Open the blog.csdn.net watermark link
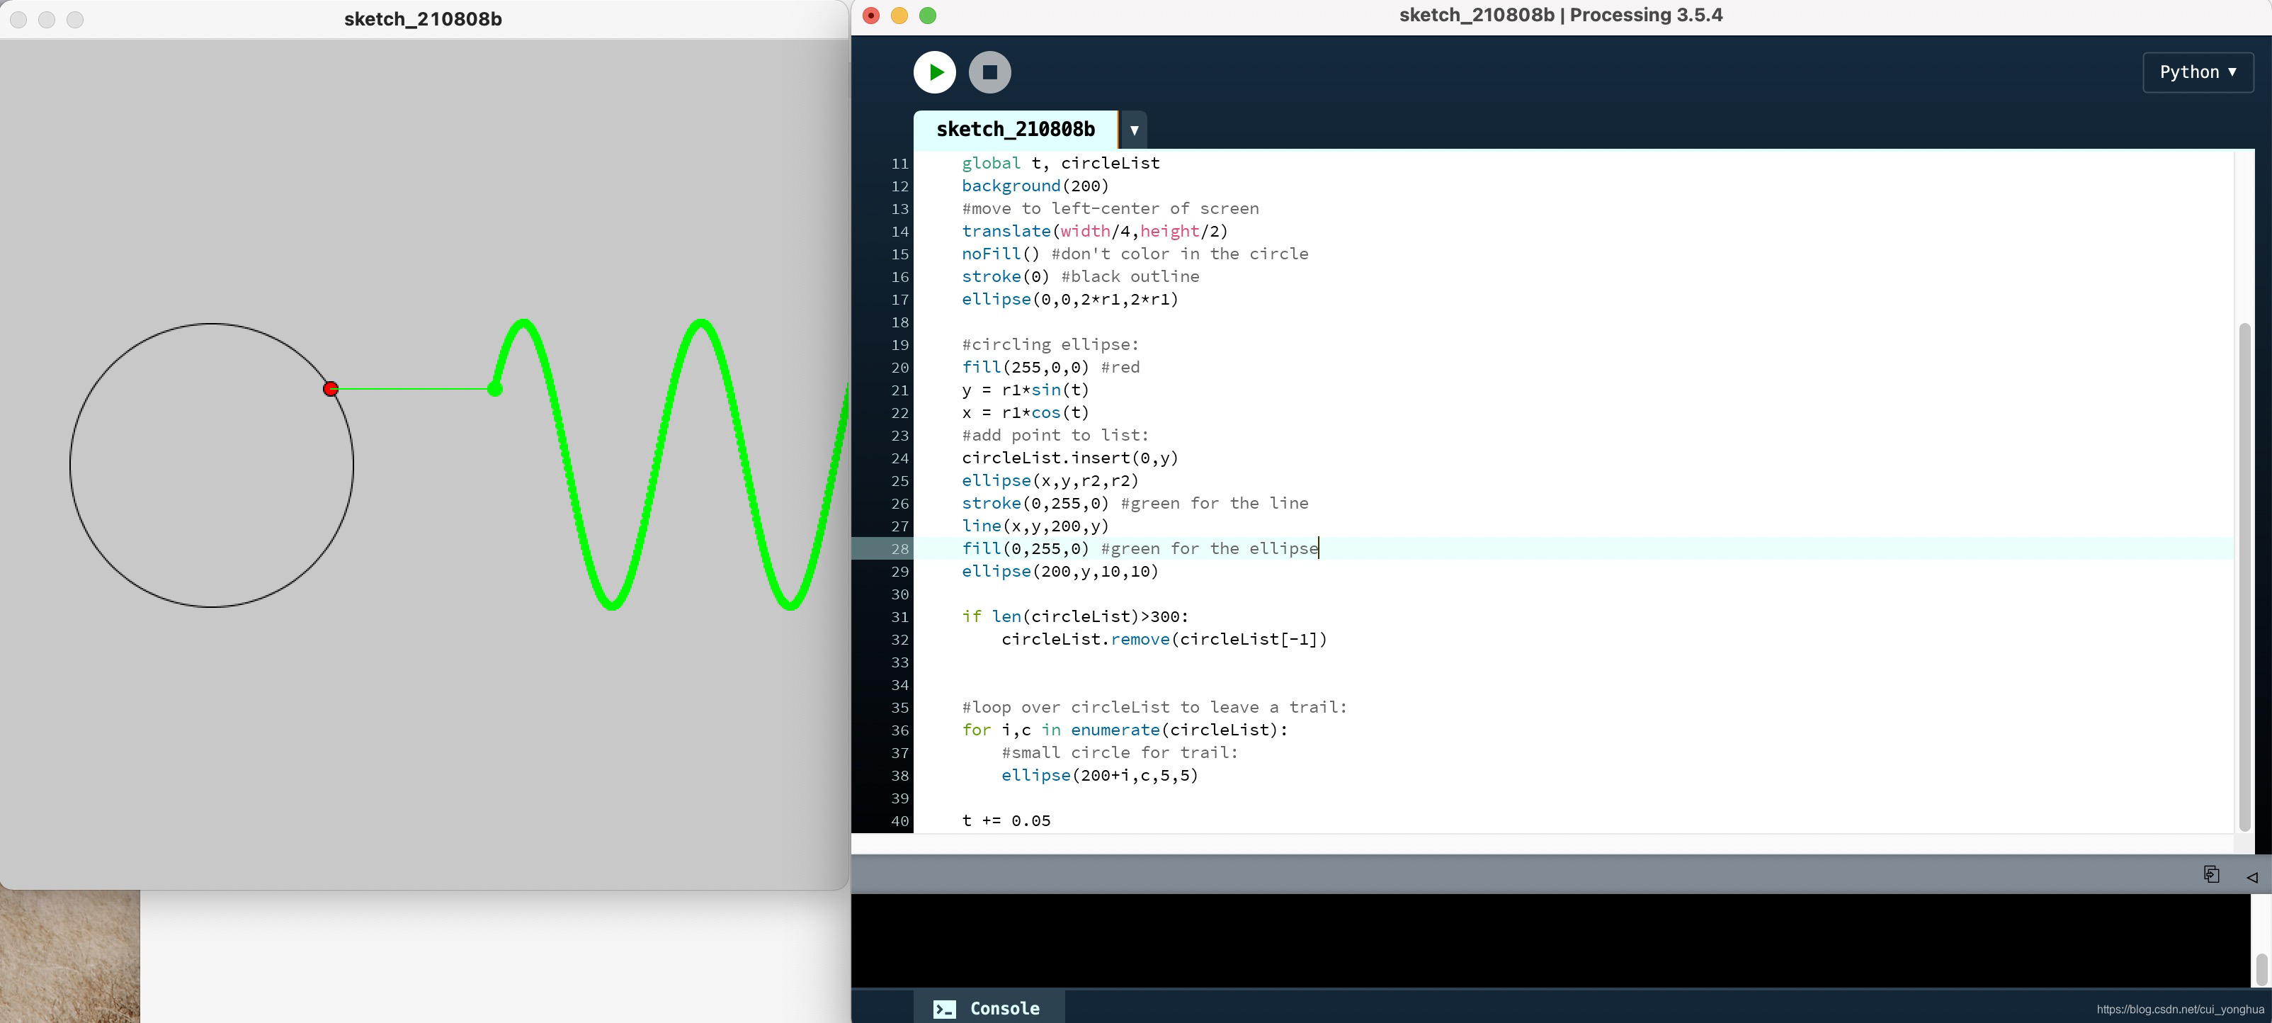 click(2180, 1009)
